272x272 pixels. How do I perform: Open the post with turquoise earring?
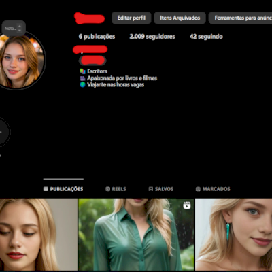pos(234,235)
